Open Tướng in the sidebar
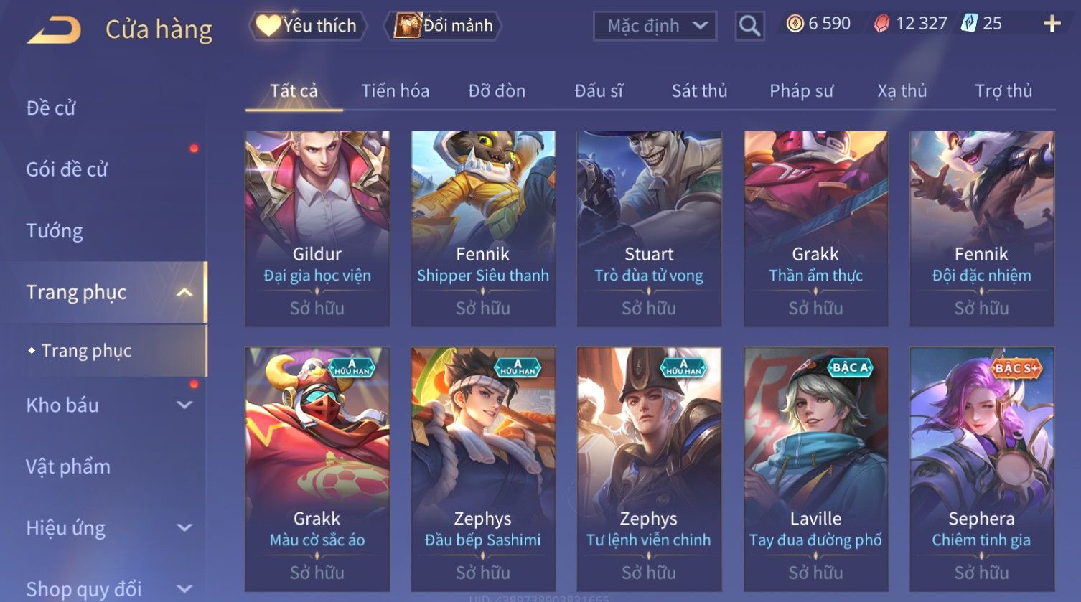1081x602 pixels. click(55, 230)
